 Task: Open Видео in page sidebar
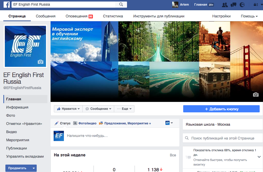click(x=11, y=132)
